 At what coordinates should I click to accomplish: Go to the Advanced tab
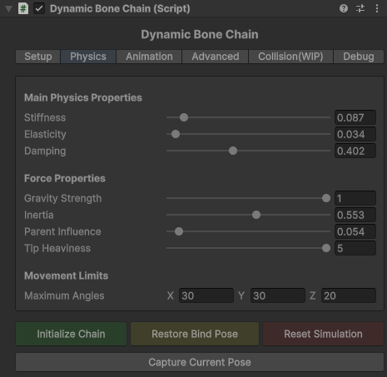click(216, 57)
